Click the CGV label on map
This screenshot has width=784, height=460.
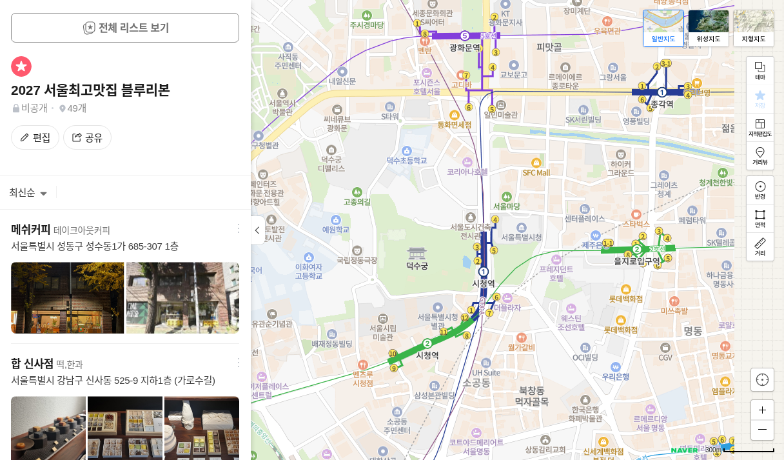coord(665,357)
